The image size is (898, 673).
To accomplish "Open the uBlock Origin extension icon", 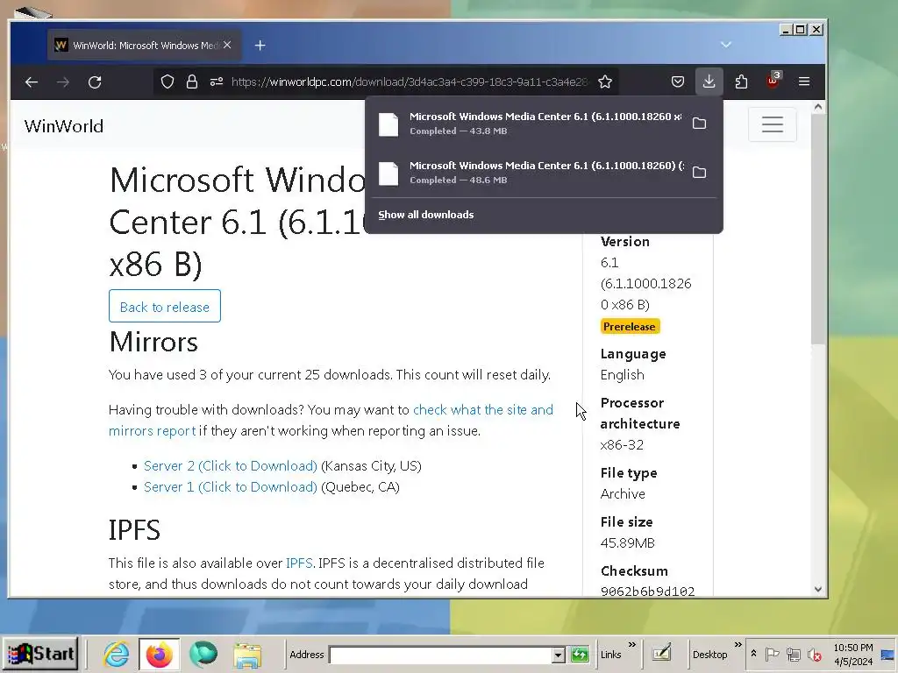I will point(773,81).
